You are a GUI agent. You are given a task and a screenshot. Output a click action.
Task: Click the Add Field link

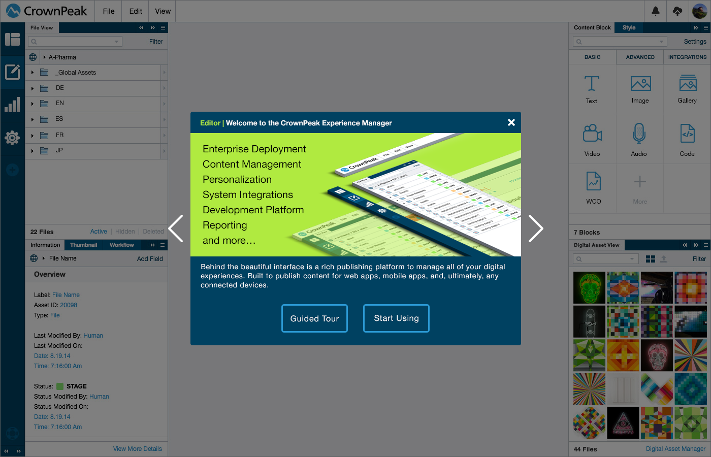(x=150, y=259)
